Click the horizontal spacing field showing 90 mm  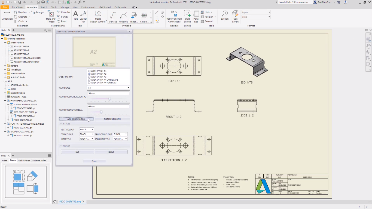(x=108, y=93)
